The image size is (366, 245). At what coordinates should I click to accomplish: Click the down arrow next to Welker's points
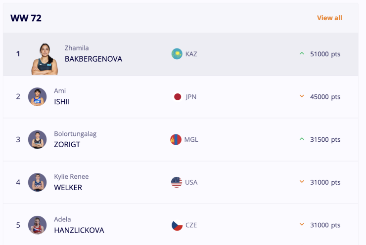coord(302,182)
